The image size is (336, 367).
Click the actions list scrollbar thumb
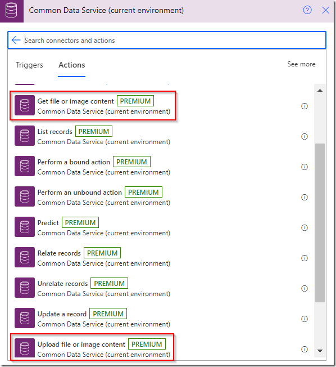point(320,223)
